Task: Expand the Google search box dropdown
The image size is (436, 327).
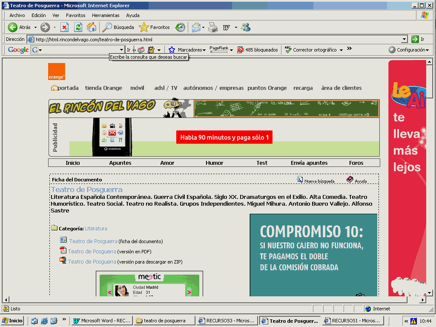Action: pyautogui.click(x=121, y=50)
